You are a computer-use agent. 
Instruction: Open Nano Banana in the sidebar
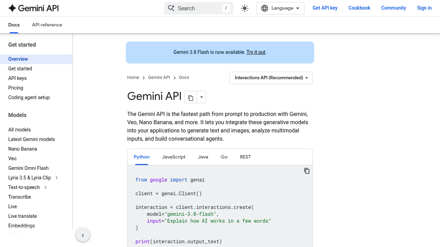22,149
